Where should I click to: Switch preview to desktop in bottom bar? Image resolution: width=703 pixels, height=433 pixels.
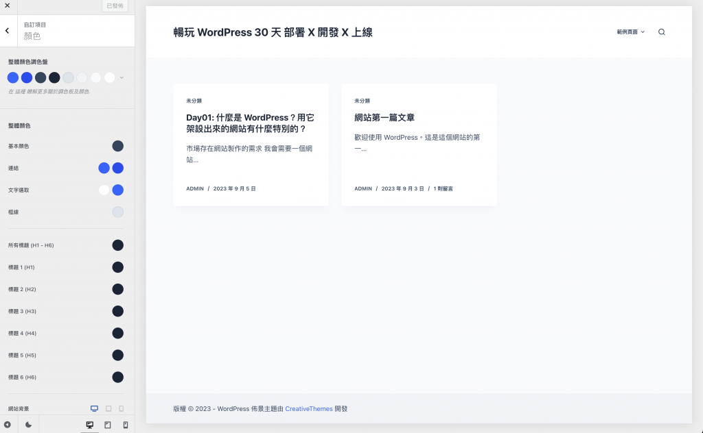(x=90, y=425)
